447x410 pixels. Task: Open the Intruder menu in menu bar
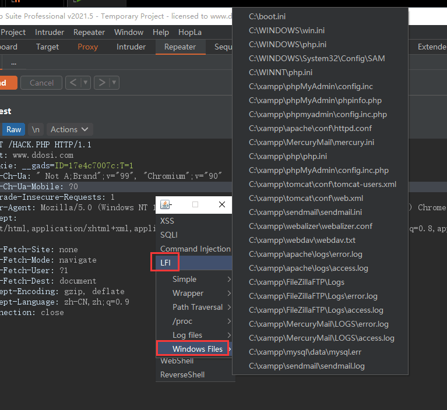(x=50, y=32)
